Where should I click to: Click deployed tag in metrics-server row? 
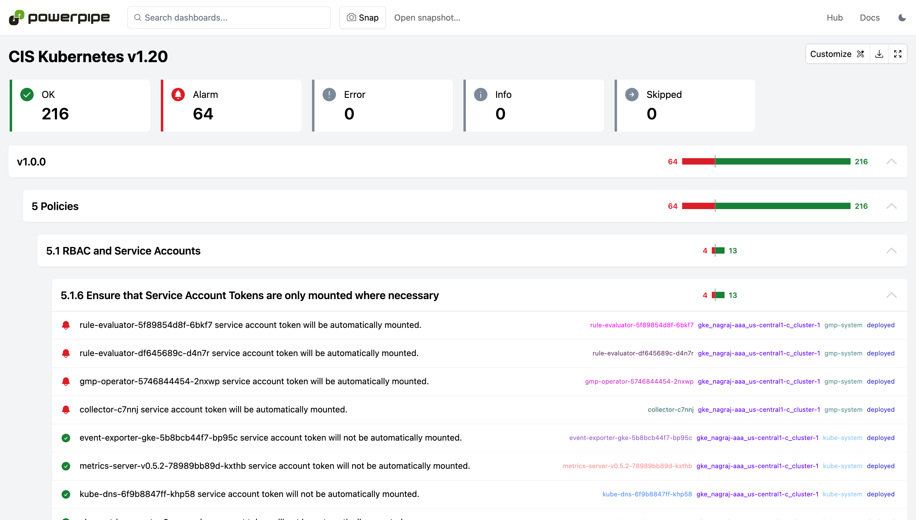click(x=881, y=466)
